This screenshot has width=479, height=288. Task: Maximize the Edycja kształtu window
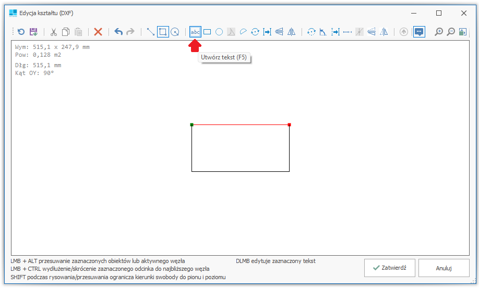point(439,13)
